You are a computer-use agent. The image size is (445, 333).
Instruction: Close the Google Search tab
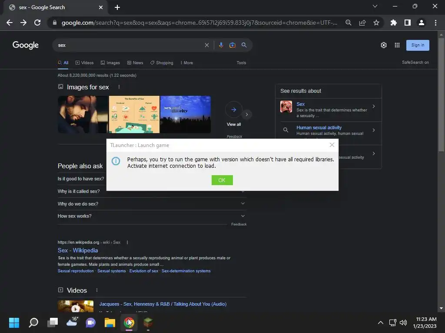coord(101,7)
